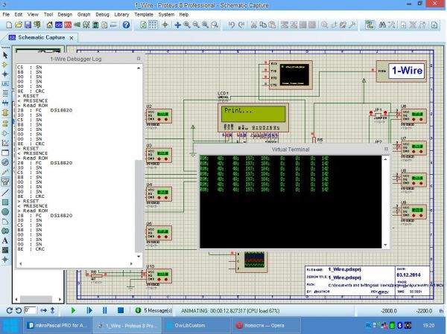
Task: Open a project with the folder icon
Action: 18,25
